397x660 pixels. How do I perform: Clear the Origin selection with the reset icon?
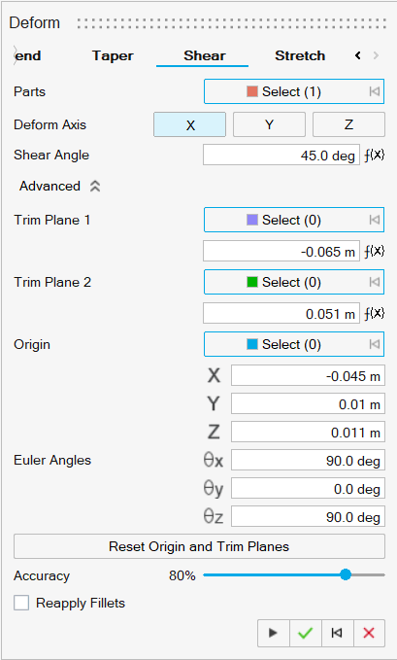[x=375, y=344]
